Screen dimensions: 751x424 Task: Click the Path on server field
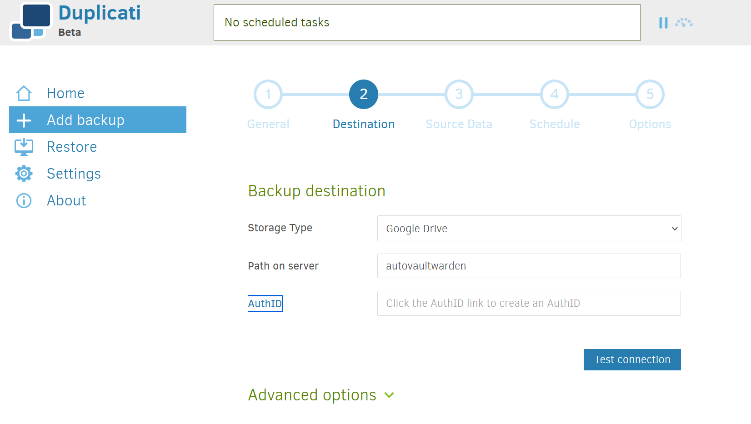coord(529,266)
